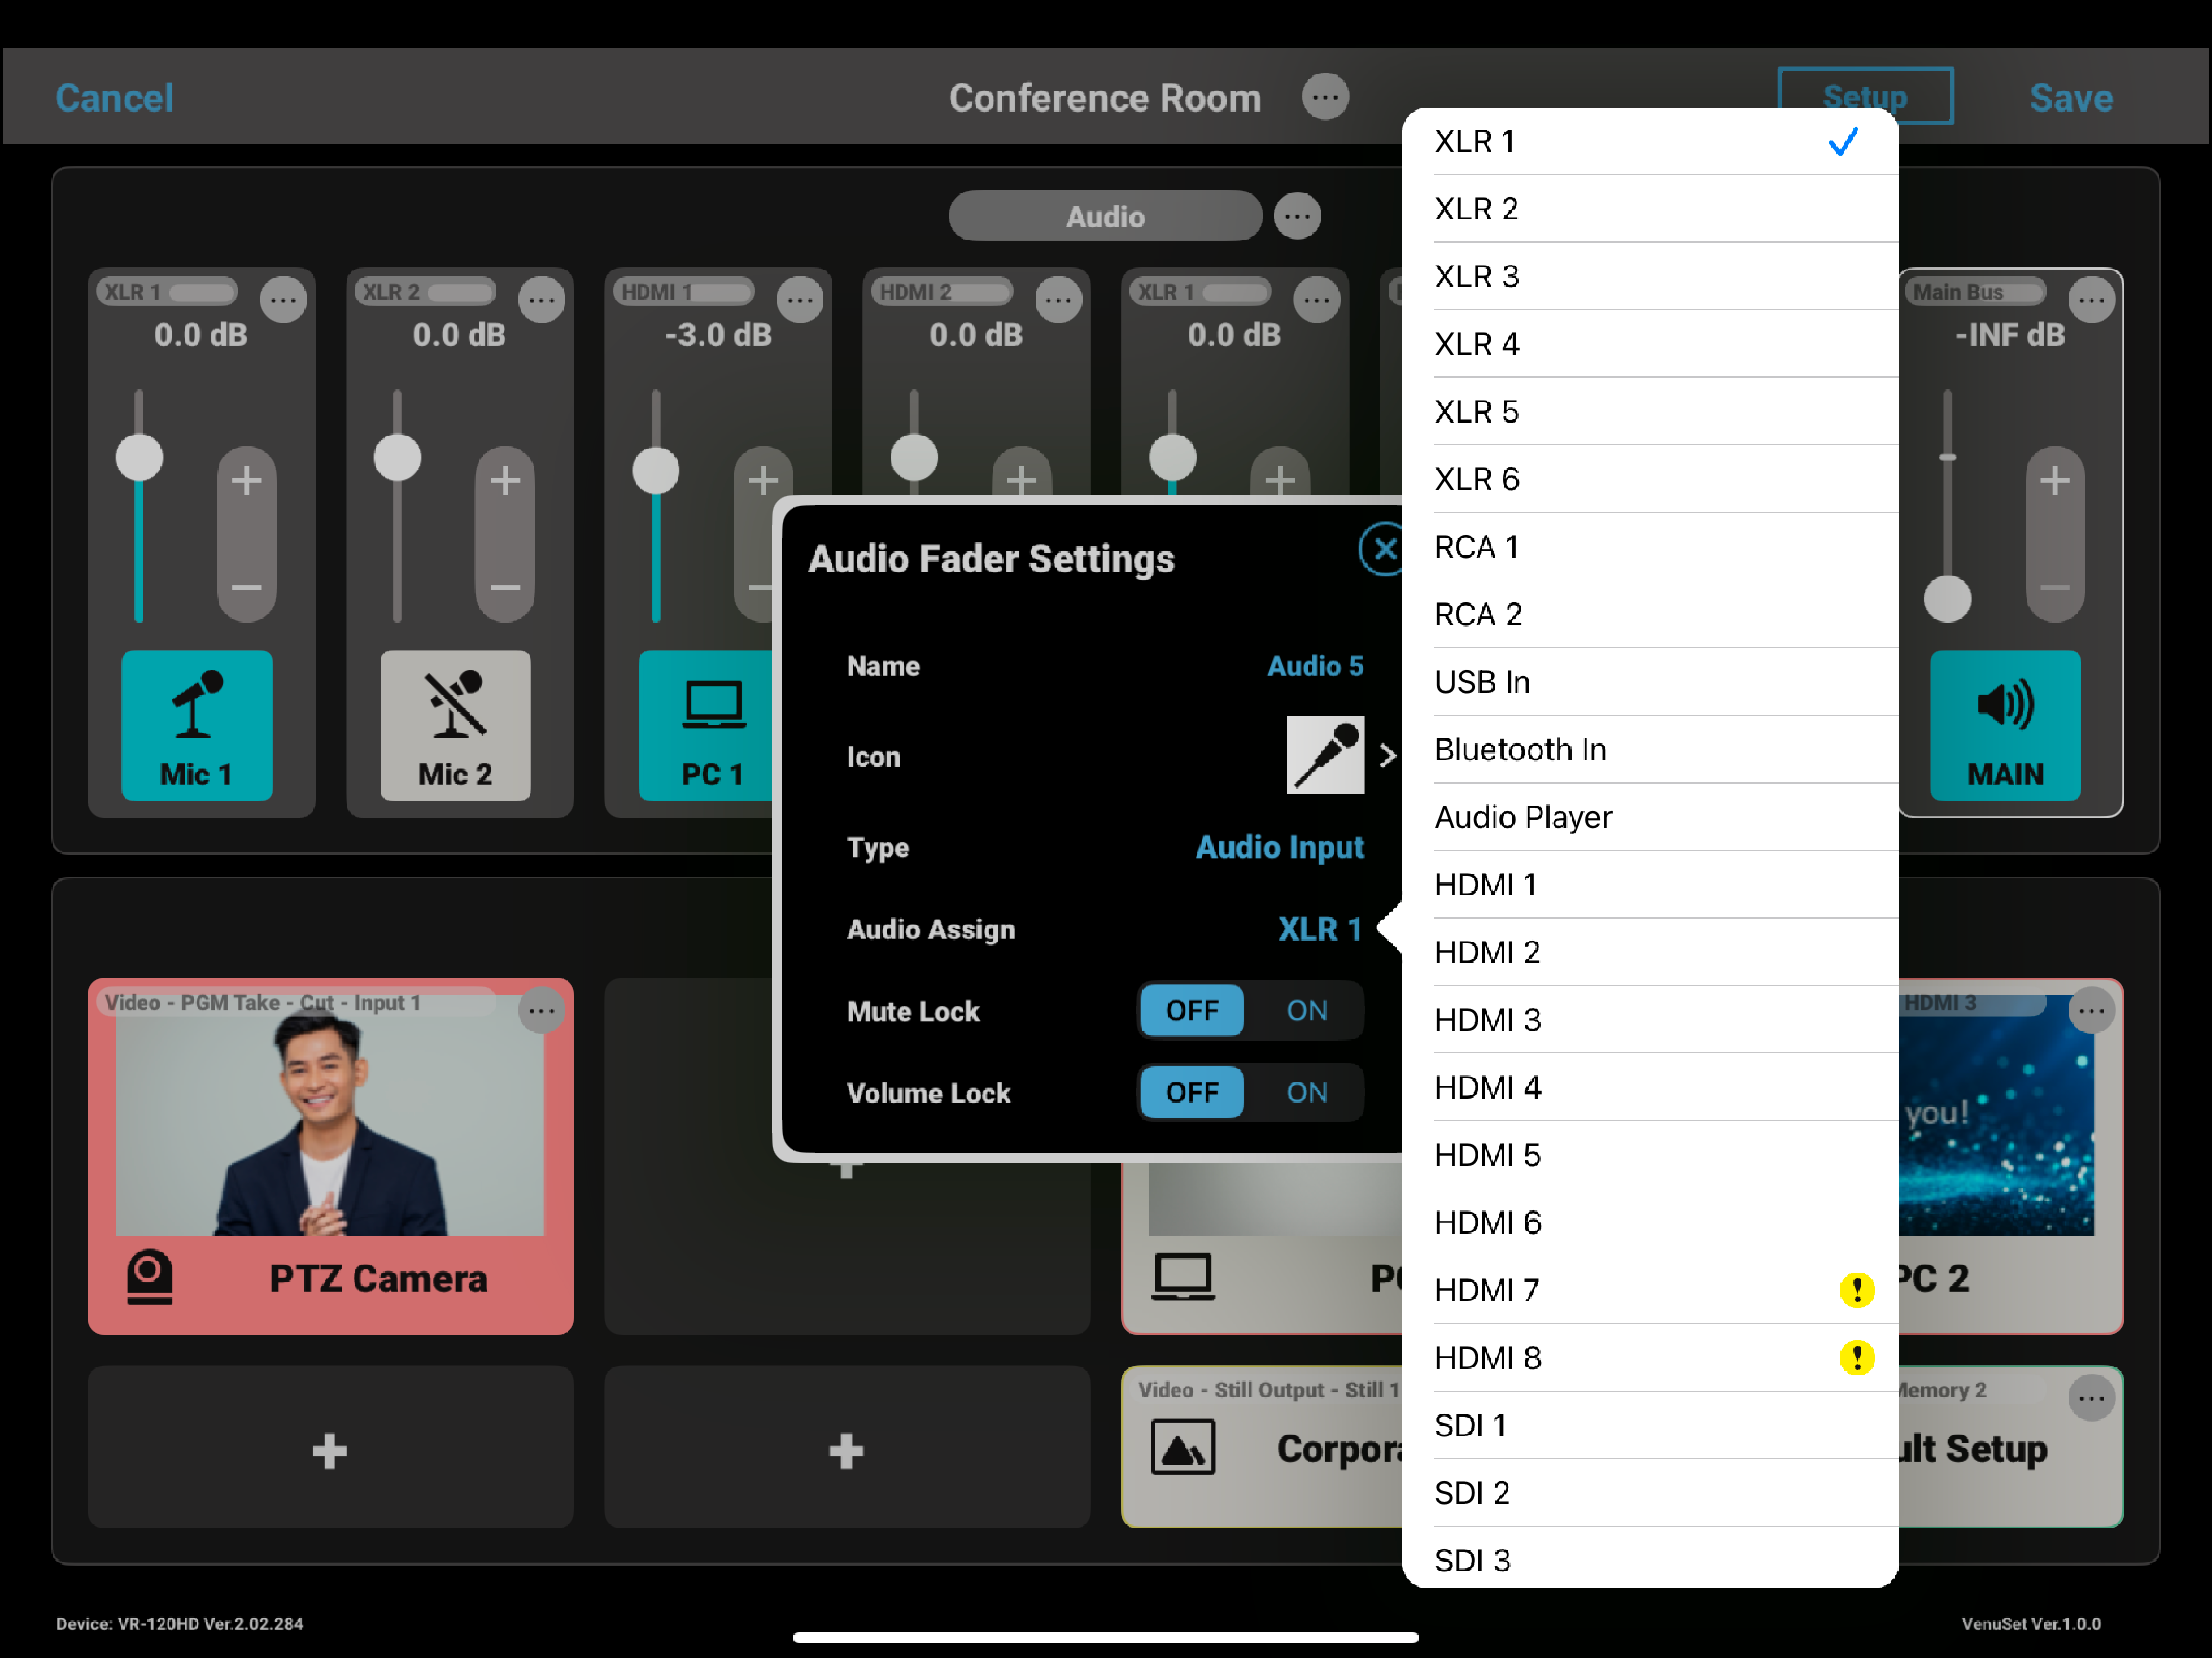Set Volume Lock to ON
This screenshot has width=2212, height=1658.
(1306, 1092)
